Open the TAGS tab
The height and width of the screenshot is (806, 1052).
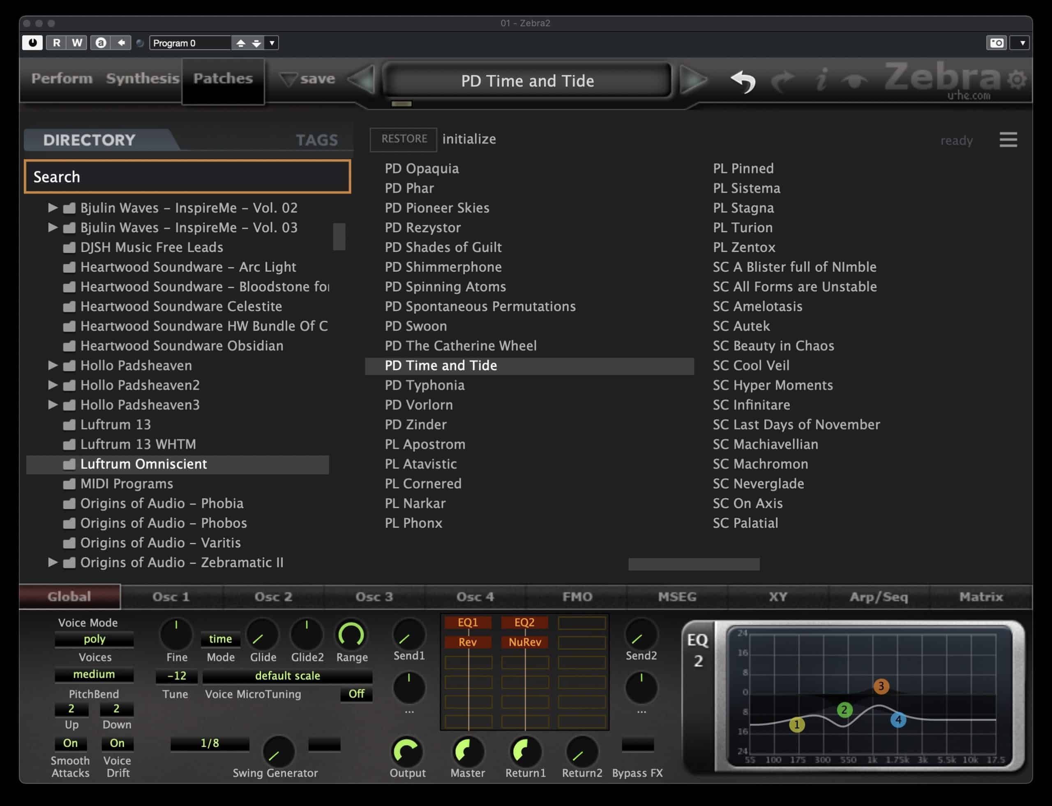pos(316,140)
